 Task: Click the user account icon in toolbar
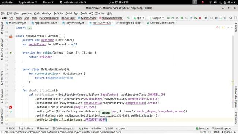click(235, 18)
